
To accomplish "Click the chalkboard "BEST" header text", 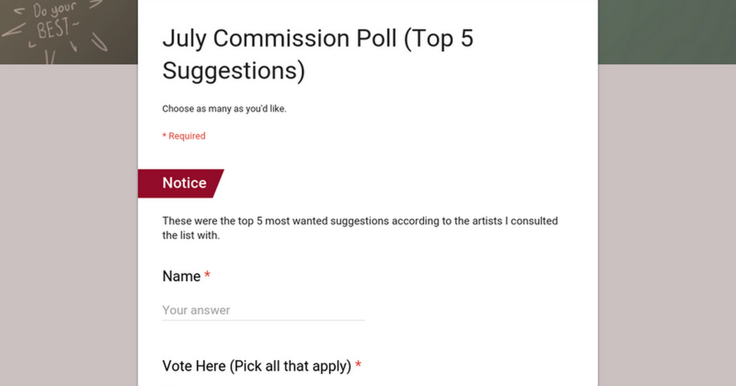I will click(54, 29).
